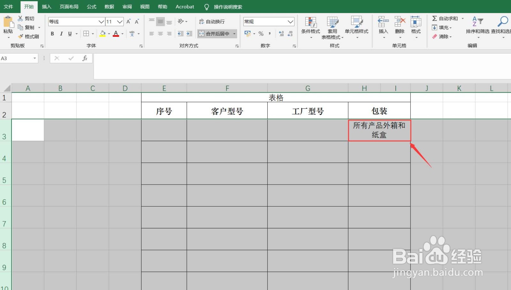Open the font name dropdown

tap(101, 22)
